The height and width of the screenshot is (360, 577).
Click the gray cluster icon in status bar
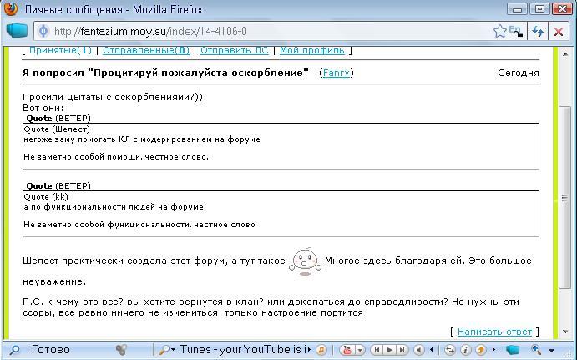click(121, 350)
